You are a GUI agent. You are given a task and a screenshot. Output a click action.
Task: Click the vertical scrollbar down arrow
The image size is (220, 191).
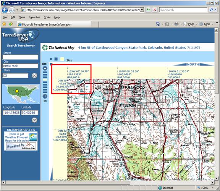[216, 178]
